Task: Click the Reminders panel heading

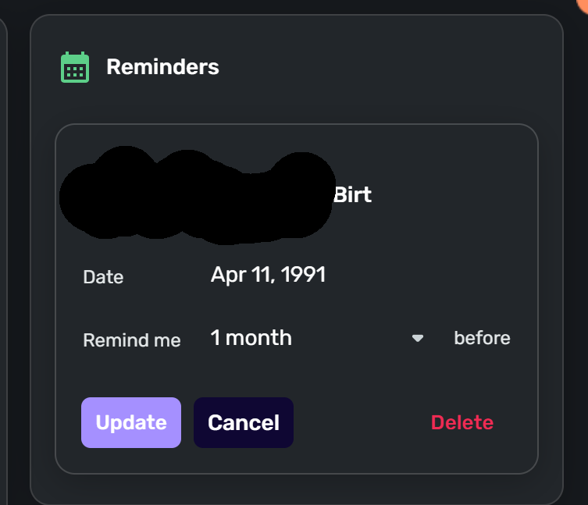Action: [162, 67]
